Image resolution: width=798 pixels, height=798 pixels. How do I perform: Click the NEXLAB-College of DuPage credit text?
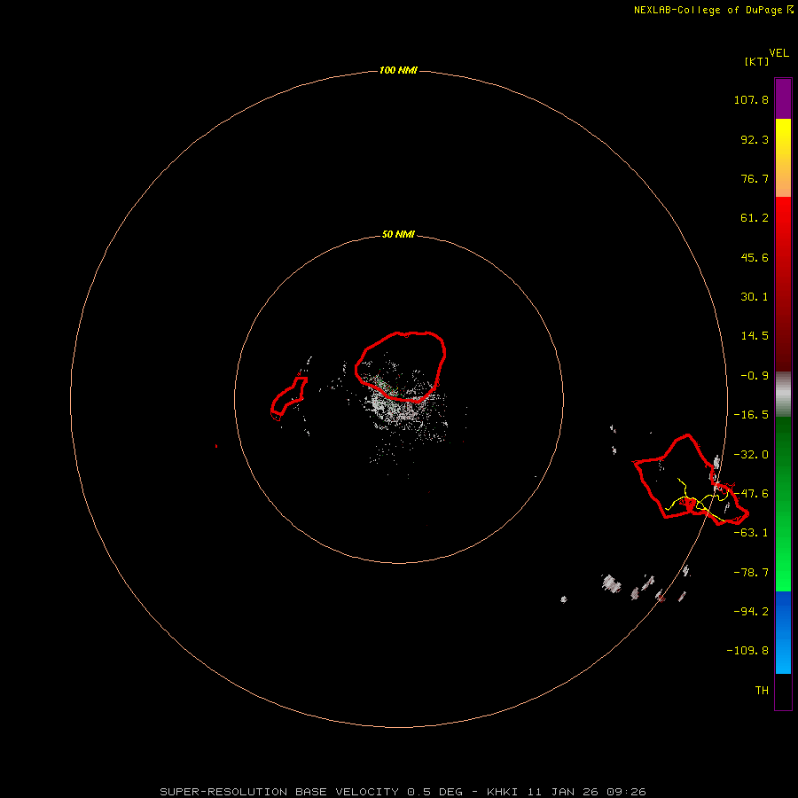[x=708, y=10]
